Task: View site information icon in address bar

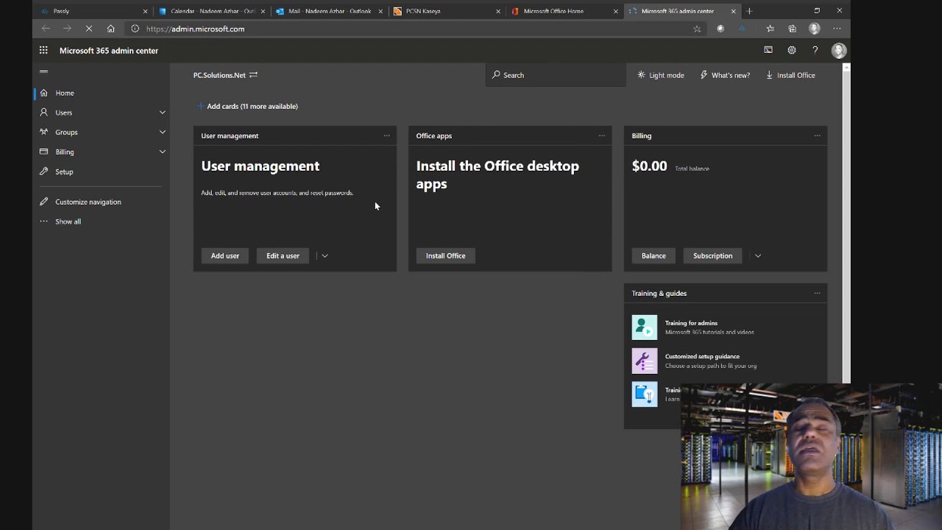Action: click(135, 29)
